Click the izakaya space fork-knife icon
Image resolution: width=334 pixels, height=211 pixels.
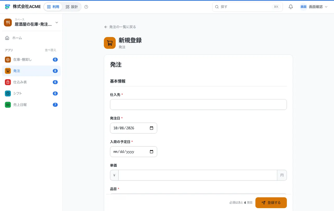click(8, 22)
